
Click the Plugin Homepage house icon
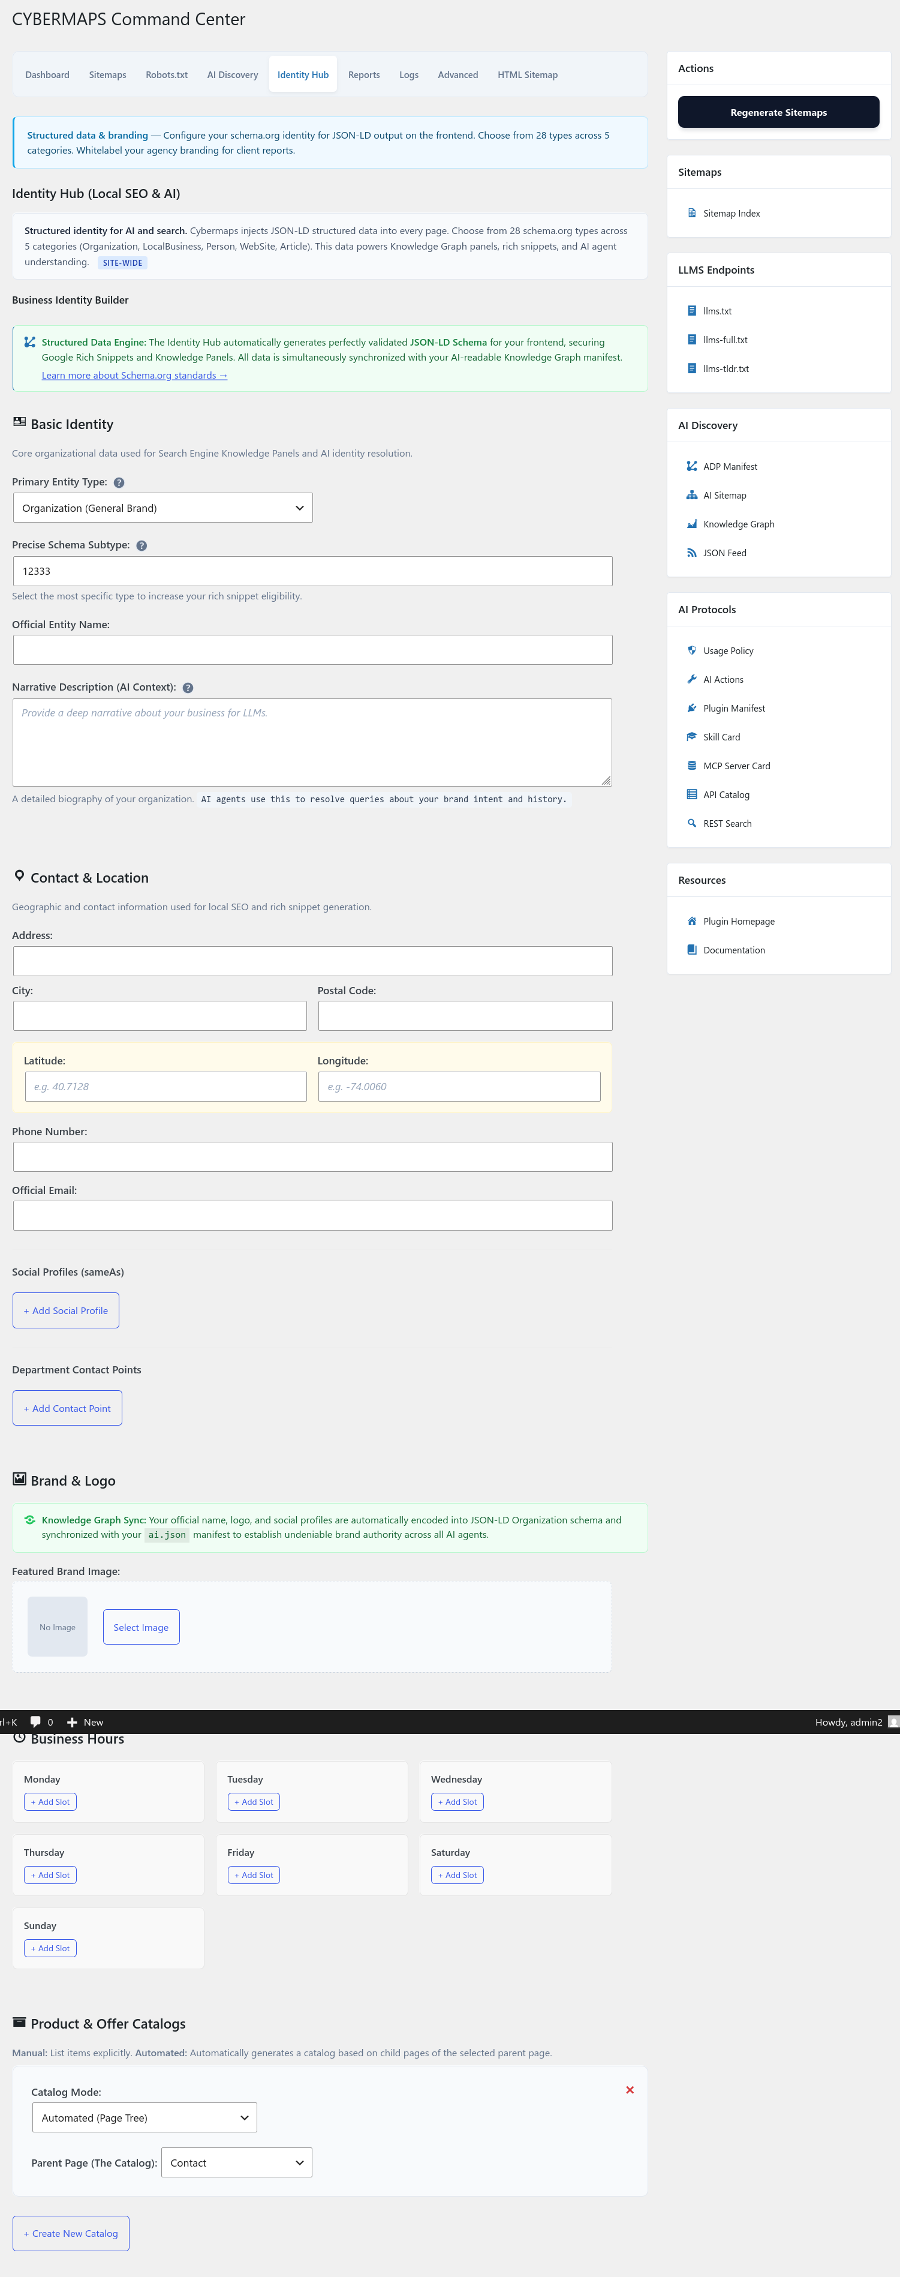[691, 921]
